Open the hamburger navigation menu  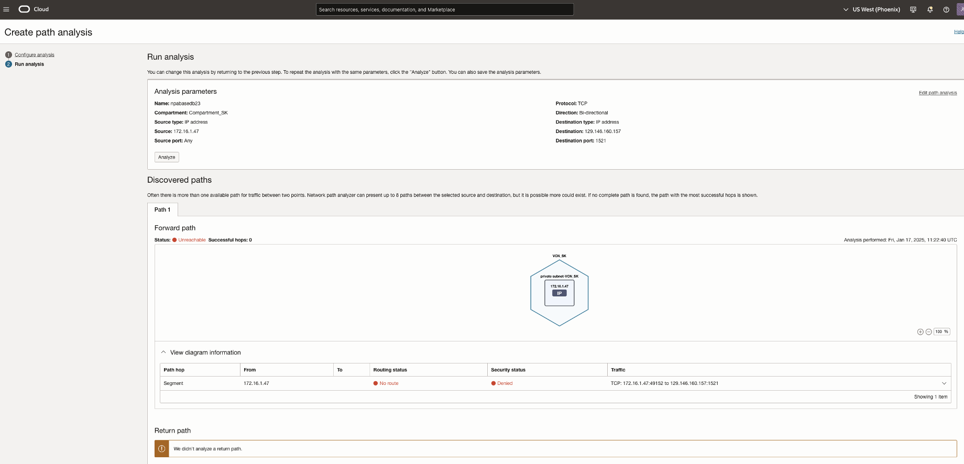tap(6, 9)
